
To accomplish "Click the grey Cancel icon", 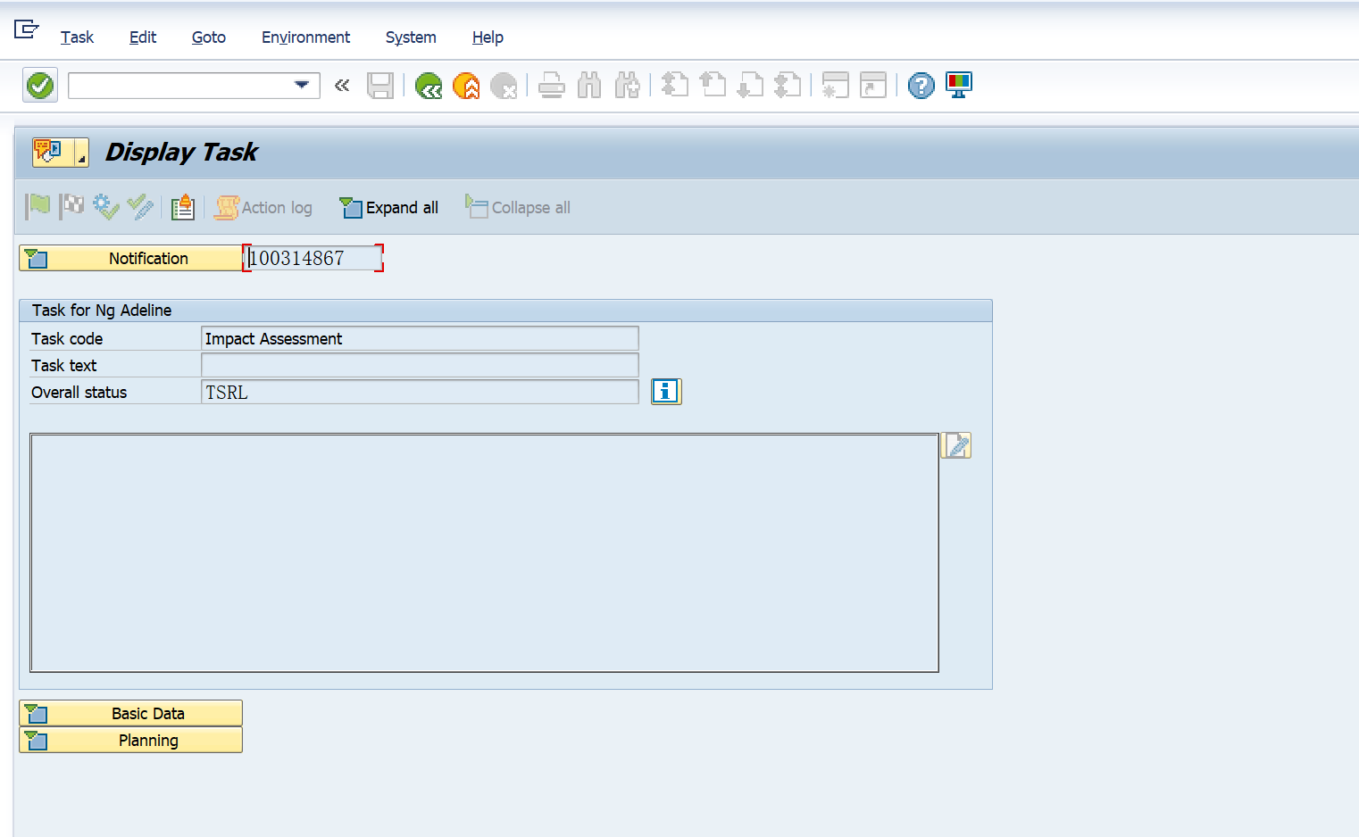I will point(504,86).
